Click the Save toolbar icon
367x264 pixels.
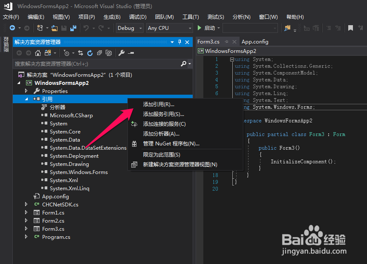64,28
